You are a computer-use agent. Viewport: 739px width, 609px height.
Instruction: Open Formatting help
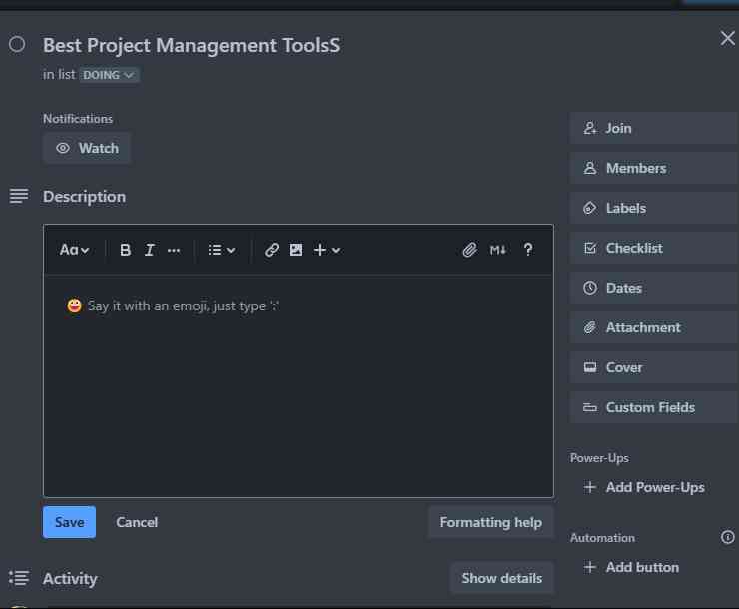click(x=490, y=522)
